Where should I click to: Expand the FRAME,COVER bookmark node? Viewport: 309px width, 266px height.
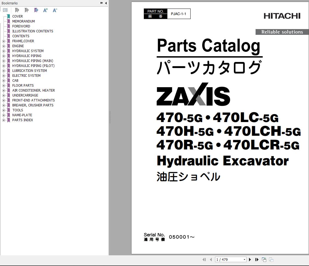point(4,41)
